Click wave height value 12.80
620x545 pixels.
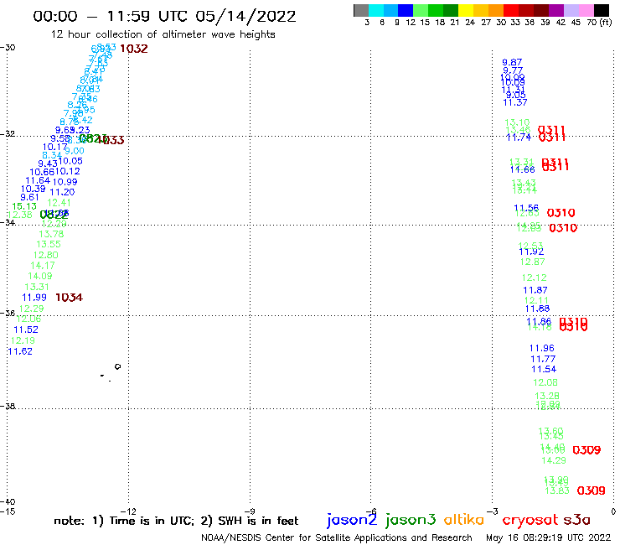[x=46, y=255]
